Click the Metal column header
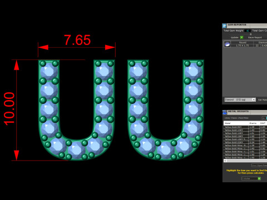Image resolution: width=267 pixels, height=200 pixels. 236,123
